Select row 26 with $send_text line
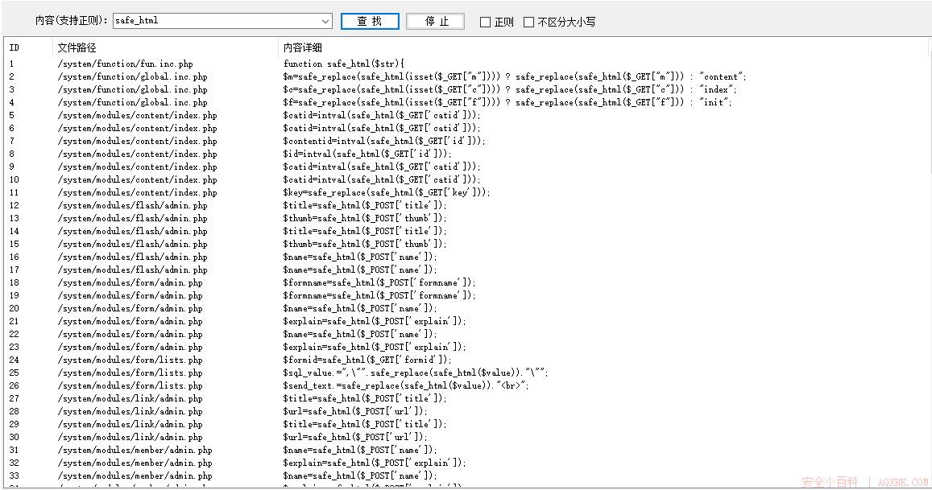Image resolution: width=932 pixels, height=490 pixels. tap(130, 385)
